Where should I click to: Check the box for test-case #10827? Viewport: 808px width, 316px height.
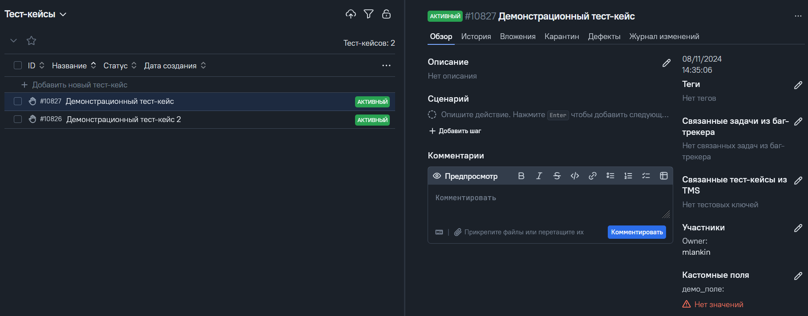point(18,101)
